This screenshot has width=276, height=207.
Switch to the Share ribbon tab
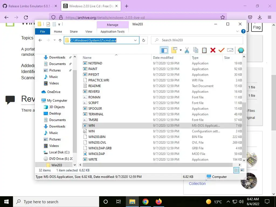click(74, 32)
